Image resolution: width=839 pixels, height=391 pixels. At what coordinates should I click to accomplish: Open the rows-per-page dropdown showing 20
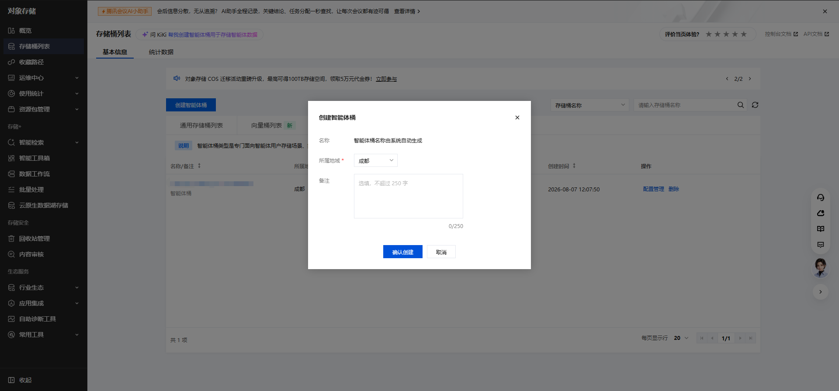(681, 338)
